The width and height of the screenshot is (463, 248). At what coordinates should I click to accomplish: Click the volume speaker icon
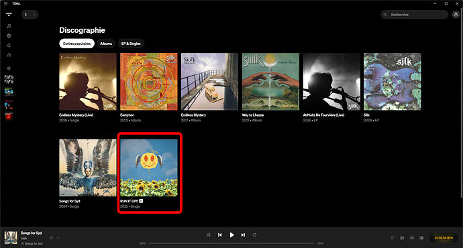(x=411, y=238)
